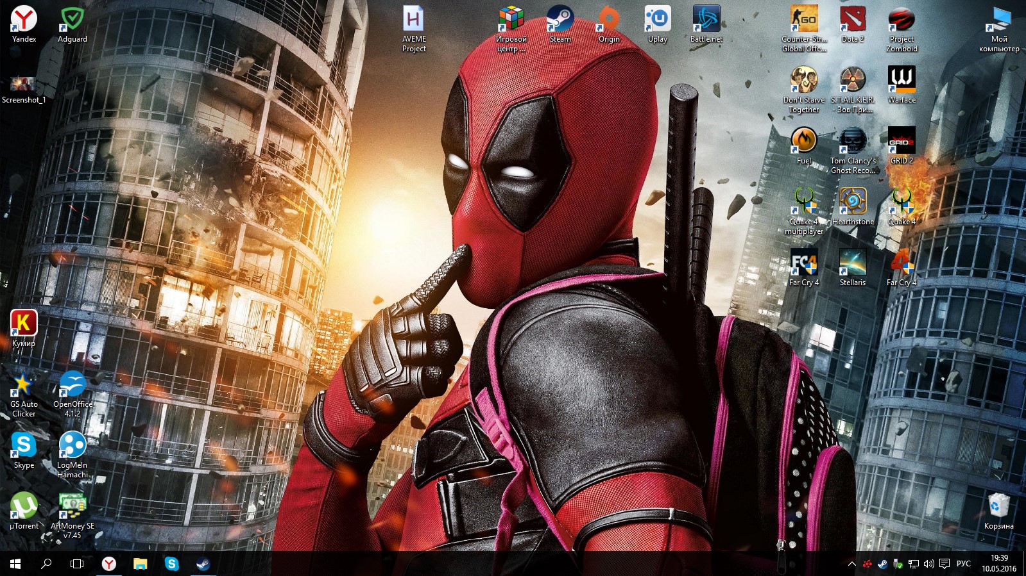
Task: Select the Origin desktop shortcut
Action: [x=609, y=24]
